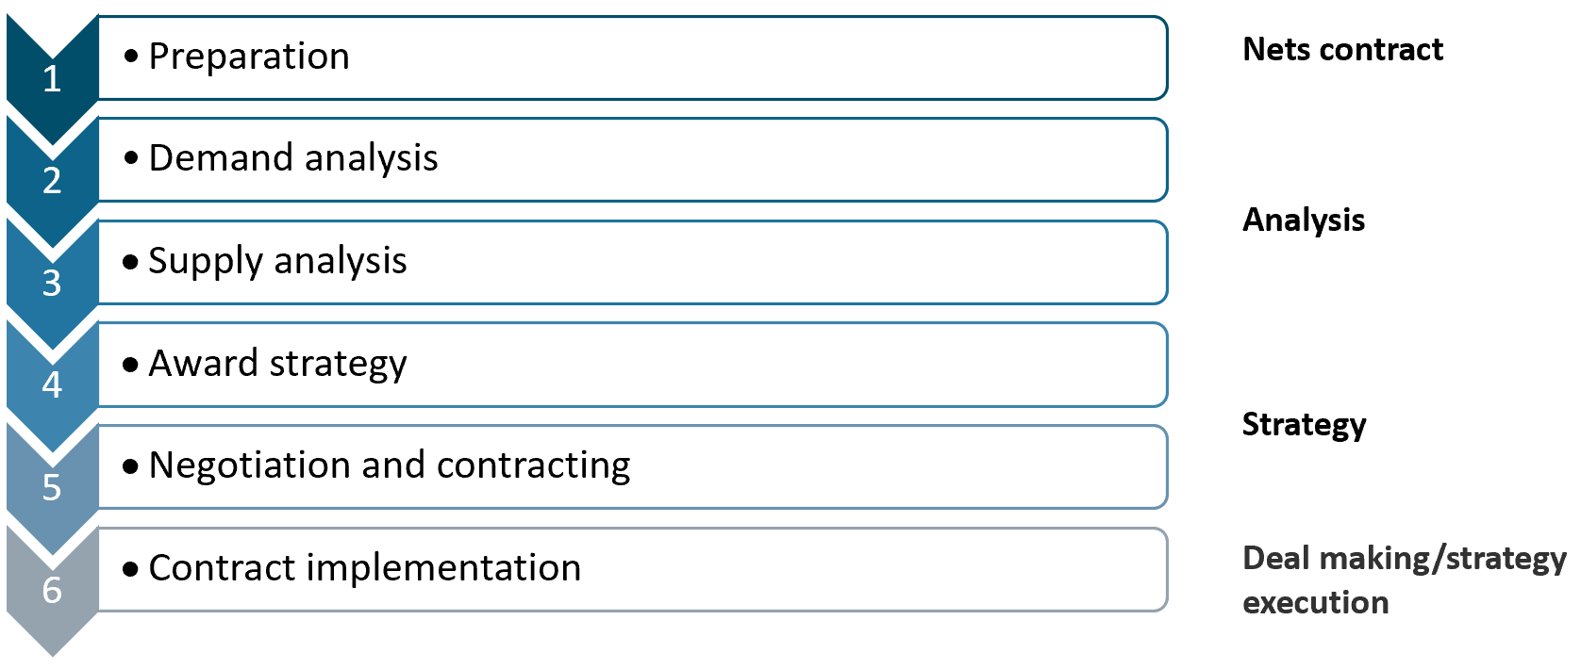
Task: Click the bullet before Preparation
Action: [131, 57]
